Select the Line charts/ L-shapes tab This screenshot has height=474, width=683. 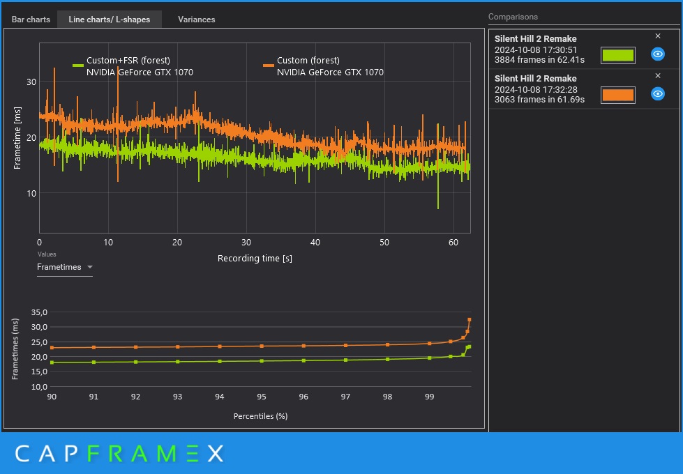click(x=110, y=20)
